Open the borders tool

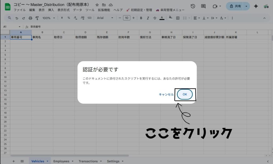(178, 18)
